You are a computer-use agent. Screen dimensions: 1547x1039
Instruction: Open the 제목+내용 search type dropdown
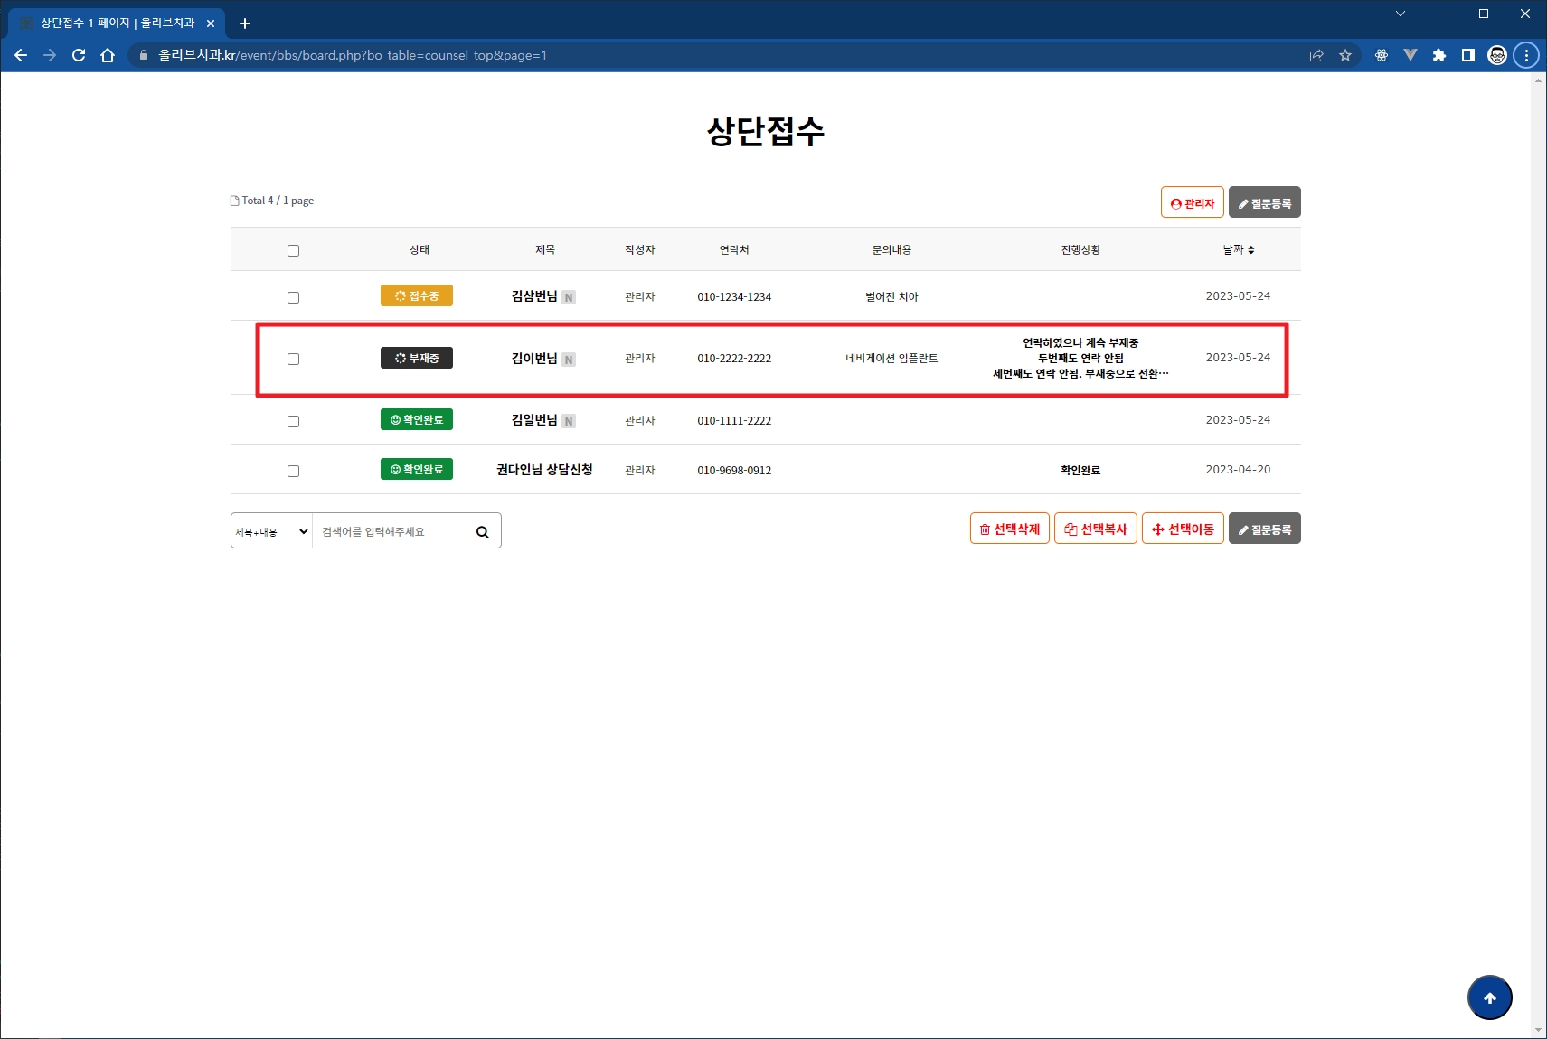(x=271, y=531)
